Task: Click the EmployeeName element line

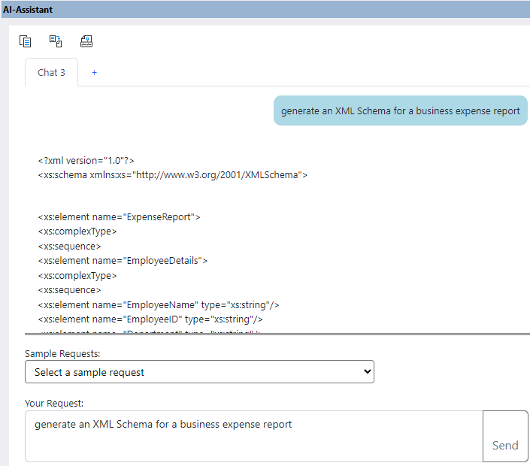Action: coord(159,304)
